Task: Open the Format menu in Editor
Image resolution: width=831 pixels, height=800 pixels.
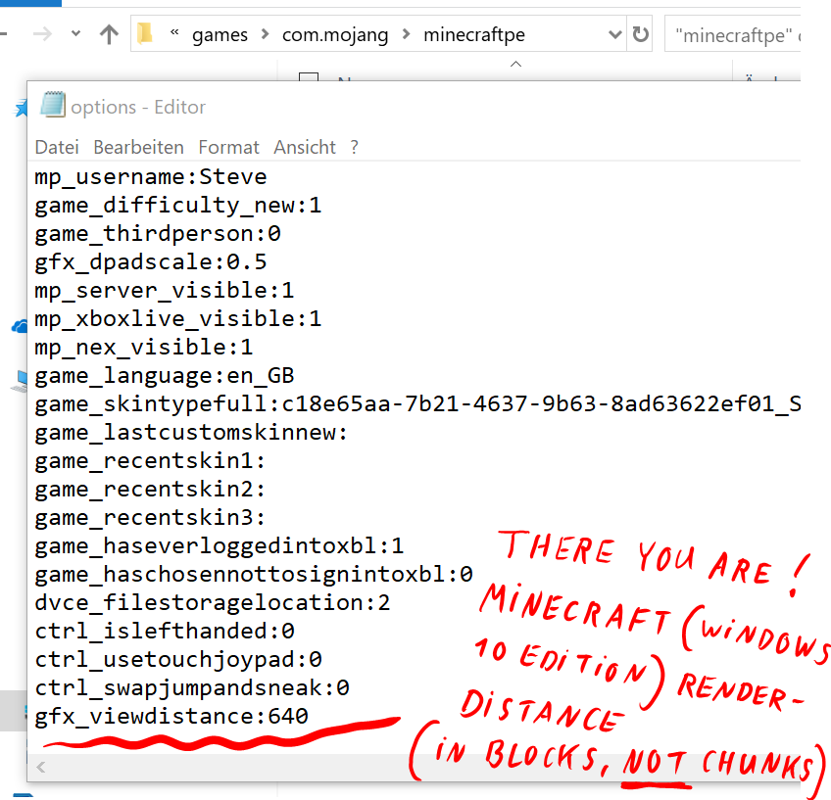Action: pos(228,147)
